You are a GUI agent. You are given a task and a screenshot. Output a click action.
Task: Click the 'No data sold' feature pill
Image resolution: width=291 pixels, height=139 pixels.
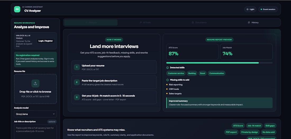point(269,132)
